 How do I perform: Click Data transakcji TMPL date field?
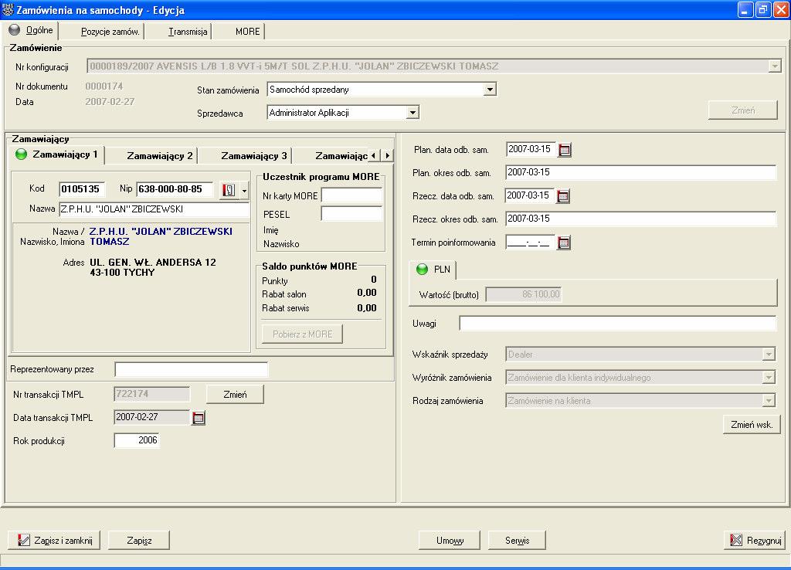click(x=152, y=417)
